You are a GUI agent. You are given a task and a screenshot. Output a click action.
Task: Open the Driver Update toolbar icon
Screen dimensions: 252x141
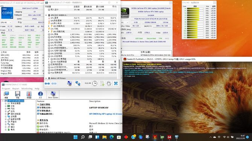[53, 95]
